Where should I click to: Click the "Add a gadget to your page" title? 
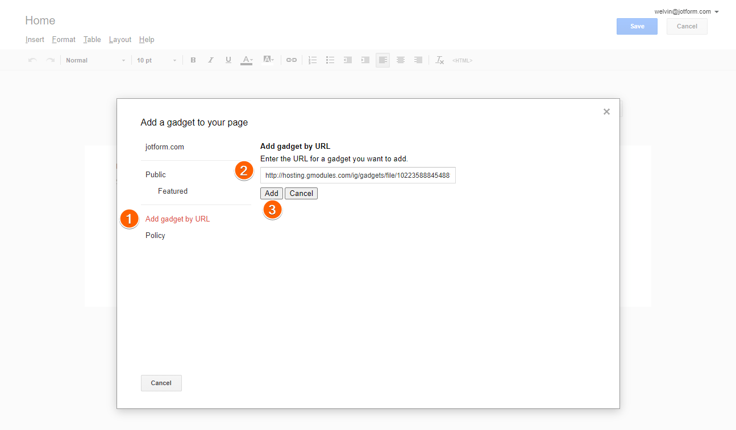[194, 122]
